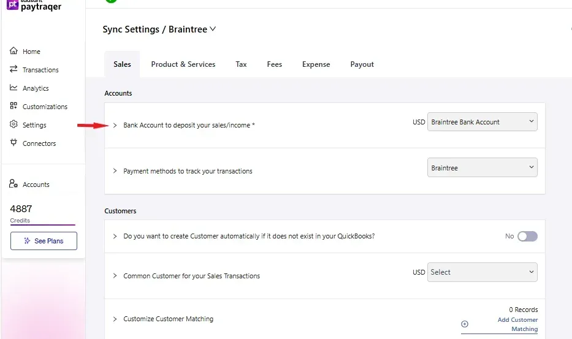Screen dimensions: 572x339
Task: Expand the Common Customer row
Action: click(x=115, y=275)
